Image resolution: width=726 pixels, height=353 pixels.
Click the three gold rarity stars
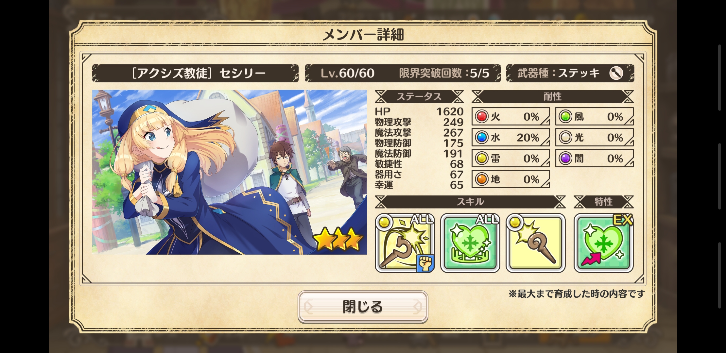pos(338,239)
